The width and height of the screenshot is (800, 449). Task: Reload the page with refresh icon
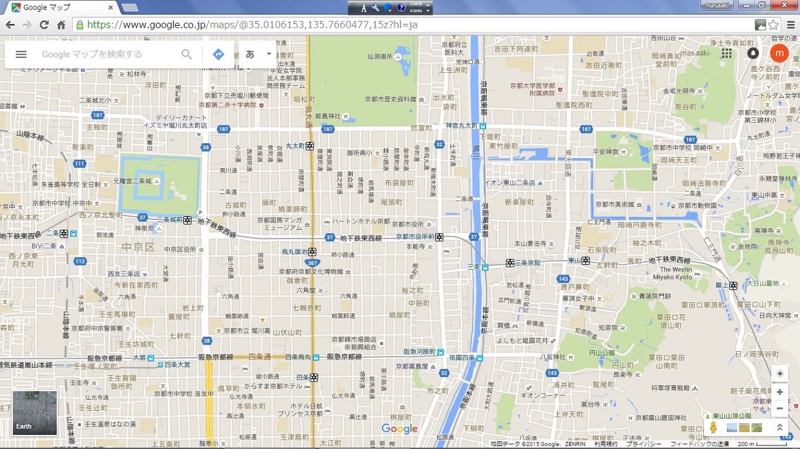tap(44, 25)
